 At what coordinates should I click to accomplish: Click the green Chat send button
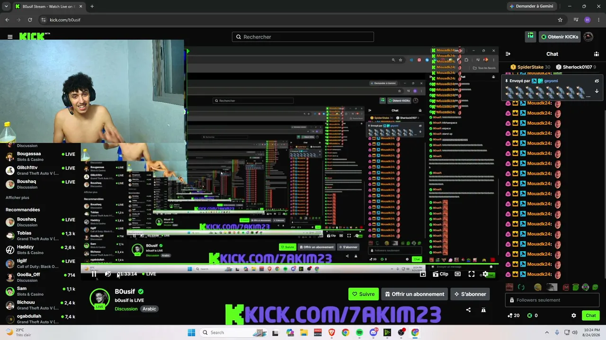(x=591, y=315)
